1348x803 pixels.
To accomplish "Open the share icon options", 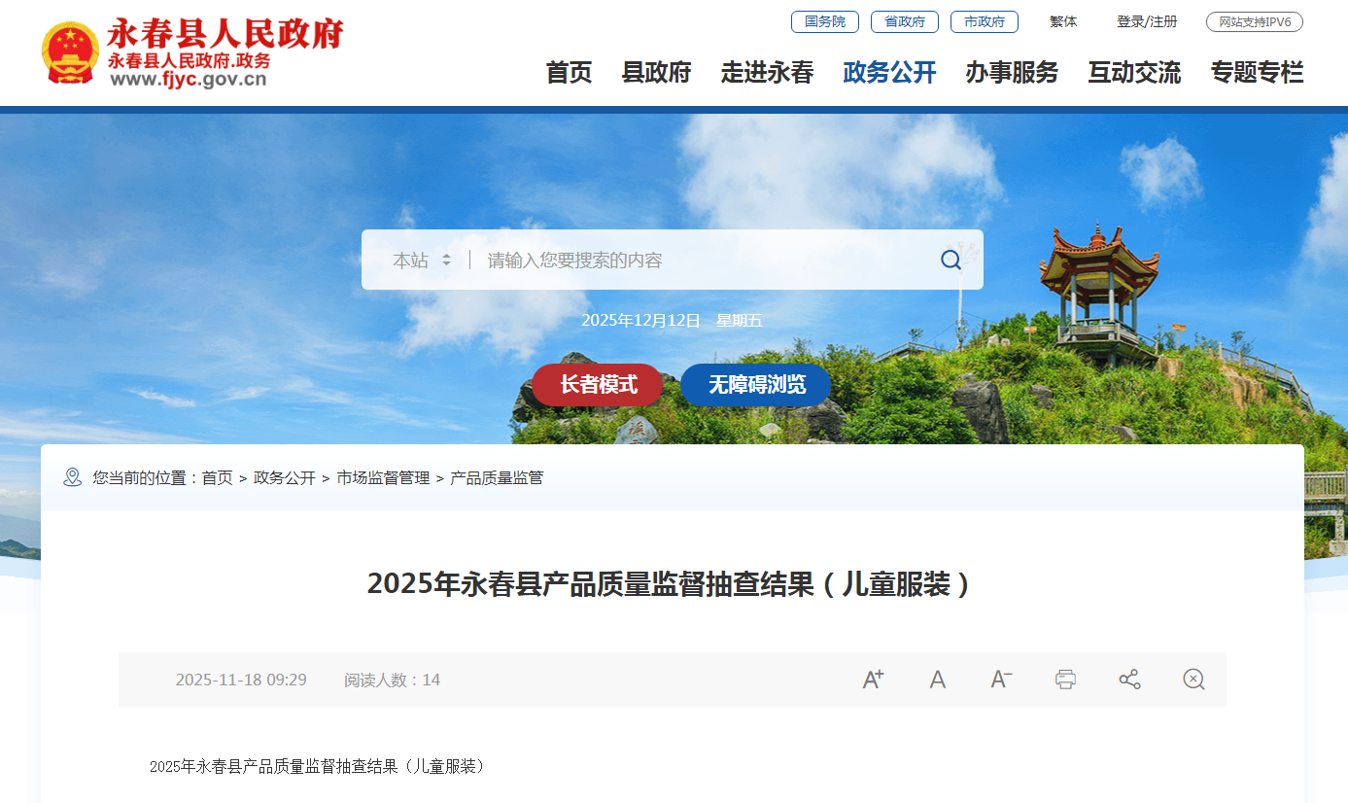I will click(x=1129, y=680).
